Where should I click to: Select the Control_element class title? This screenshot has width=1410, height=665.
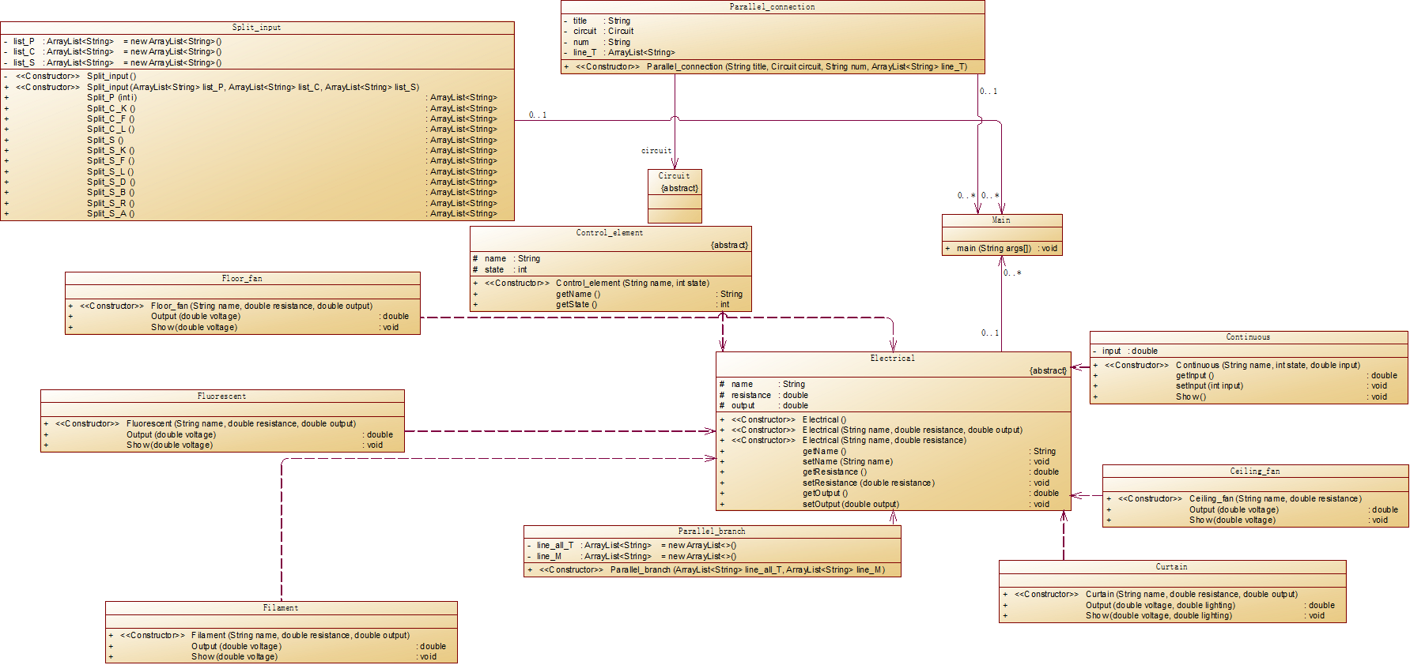[609, 233]
